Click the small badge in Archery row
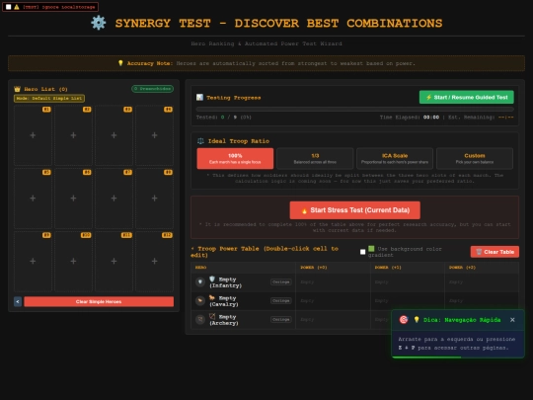The height and width of the screenshot is (400, 533). click(281, 319)
